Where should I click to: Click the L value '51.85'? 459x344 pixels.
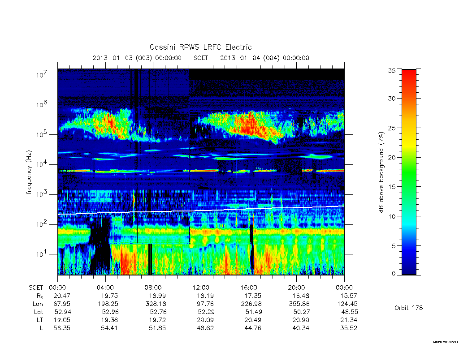pos(157,328)
